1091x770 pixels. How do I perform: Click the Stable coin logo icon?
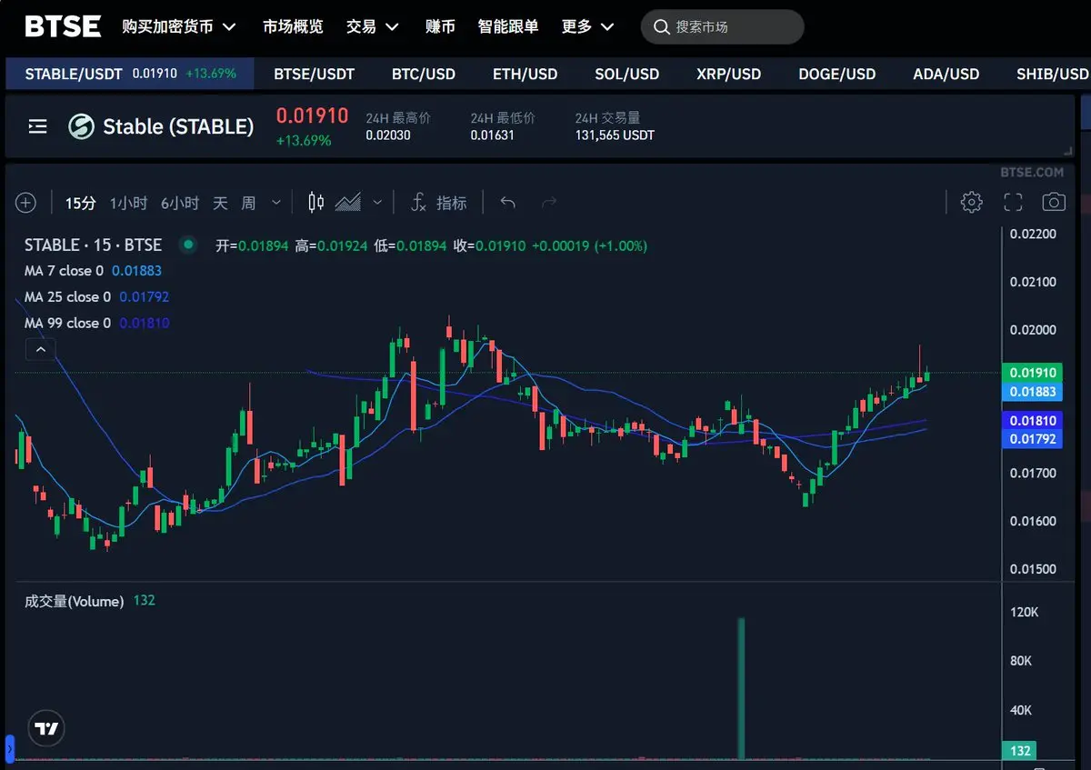point(82,126)
